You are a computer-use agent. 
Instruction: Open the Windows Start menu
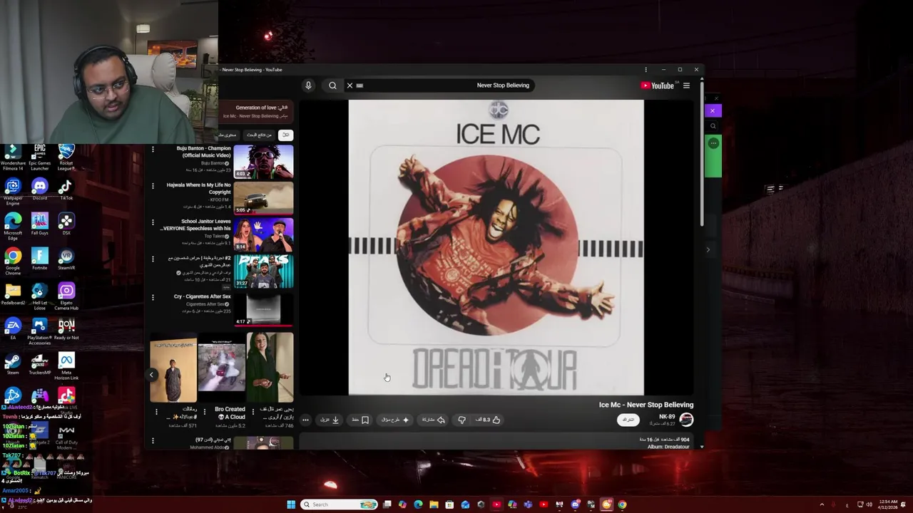click(291, 504)
